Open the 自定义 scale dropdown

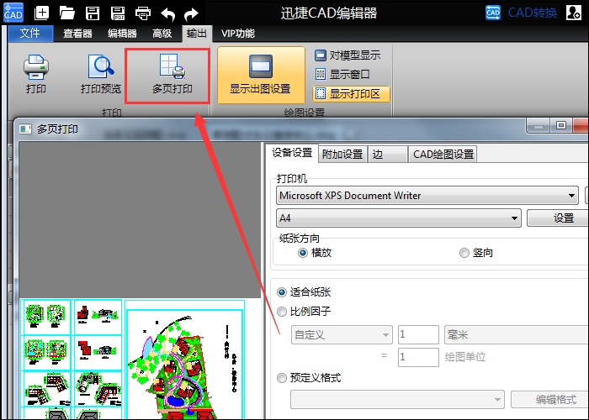click(x=342, y=335)
